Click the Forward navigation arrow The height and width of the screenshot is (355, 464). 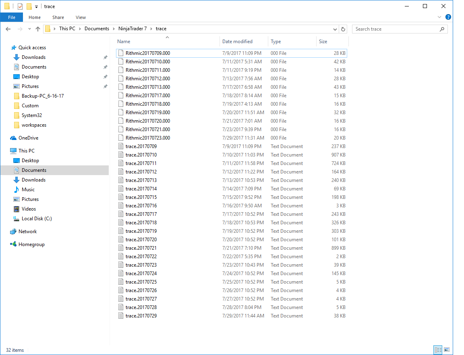[20, 29]
